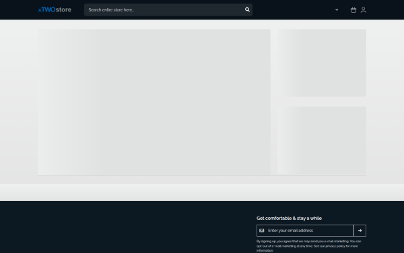Focus the Enter your email address field
The width and height of the screenshot is (404, 253).
[x=305, y=231]
